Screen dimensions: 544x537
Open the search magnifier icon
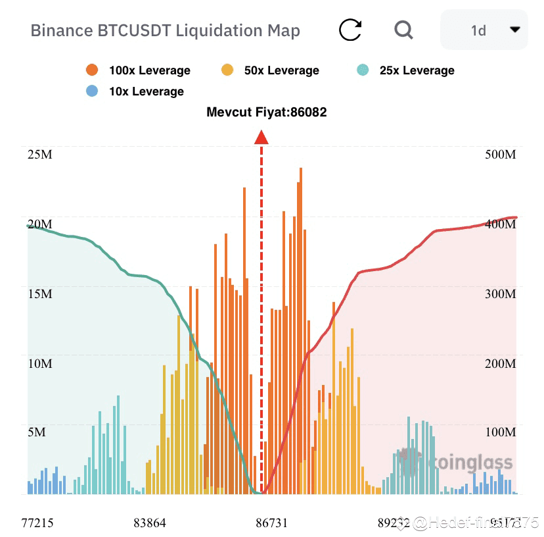coord(403,30)
